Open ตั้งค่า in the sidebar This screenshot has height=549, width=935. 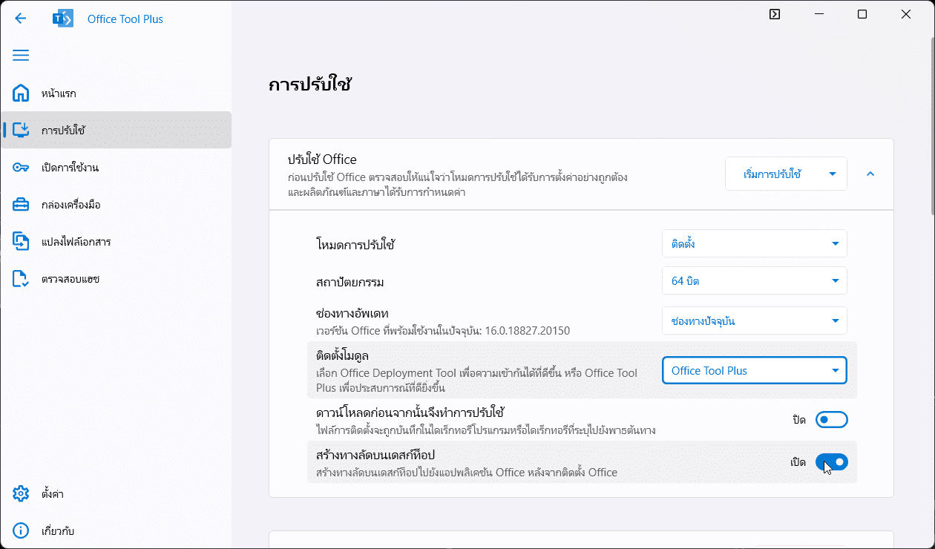(x=116, y=493)
